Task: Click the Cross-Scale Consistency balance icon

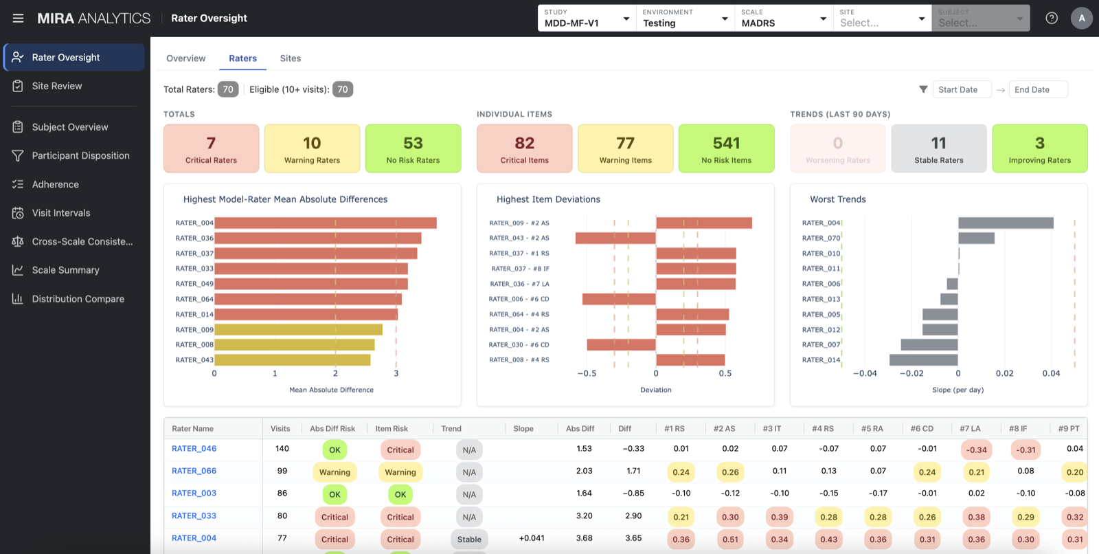Action: 18,241
